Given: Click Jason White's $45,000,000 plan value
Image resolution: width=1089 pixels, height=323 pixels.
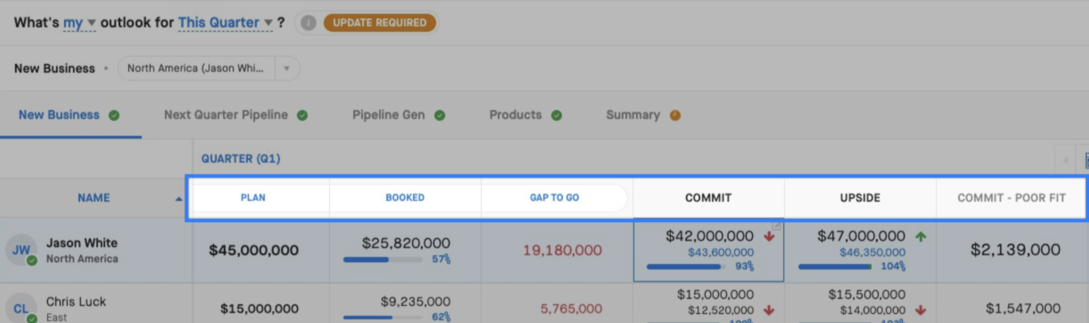Looking at the screenshot, I should [254, 250].
